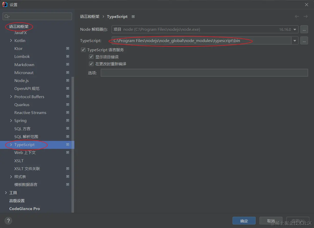Select Micronaut in the settings tree
Image resolution: width=314 pixels, height=228 pixels.
click(24, 72)
